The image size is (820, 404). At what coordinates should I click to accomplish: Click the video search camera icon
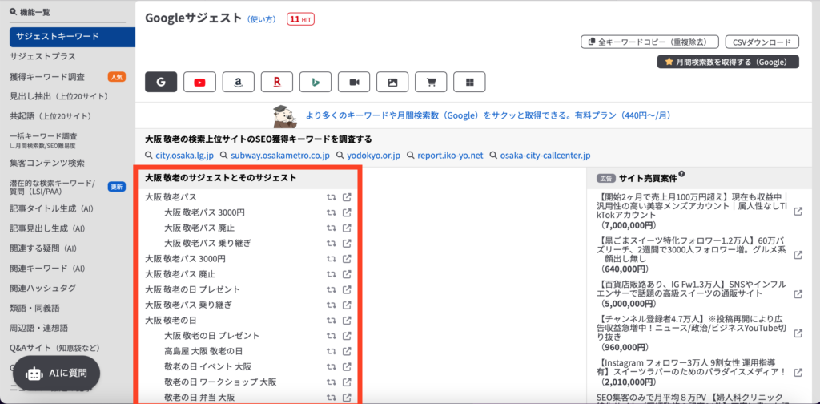tap(354, 82)
